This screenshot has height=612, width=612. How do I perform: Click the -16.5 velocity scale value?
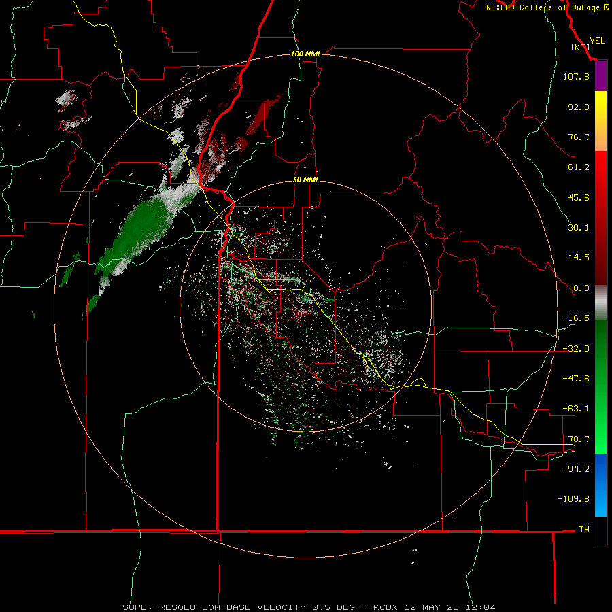click(x=576, y=318)
